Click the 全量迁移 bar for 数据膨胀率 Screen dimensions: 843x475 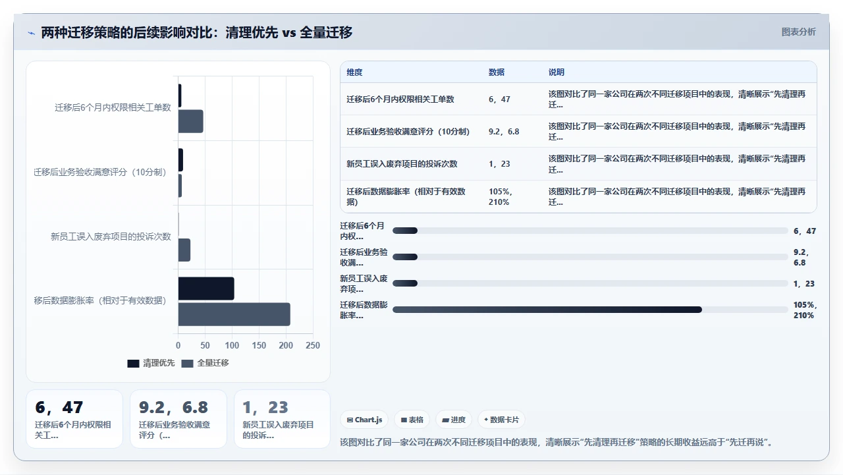pos(234,314)
